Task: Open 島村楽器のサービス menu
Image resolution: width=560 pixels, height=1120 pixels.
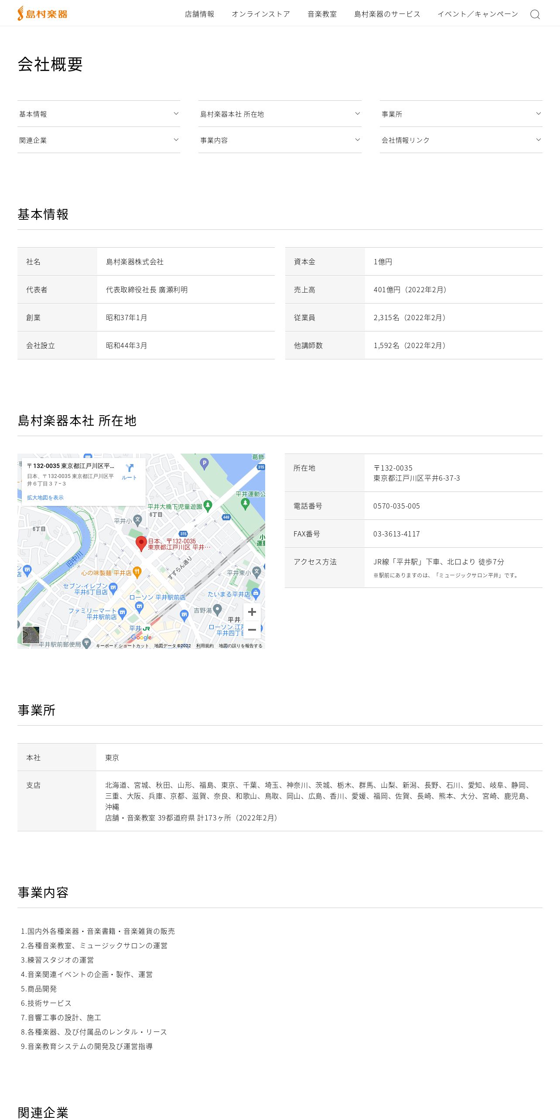Action: coord(387,14)
